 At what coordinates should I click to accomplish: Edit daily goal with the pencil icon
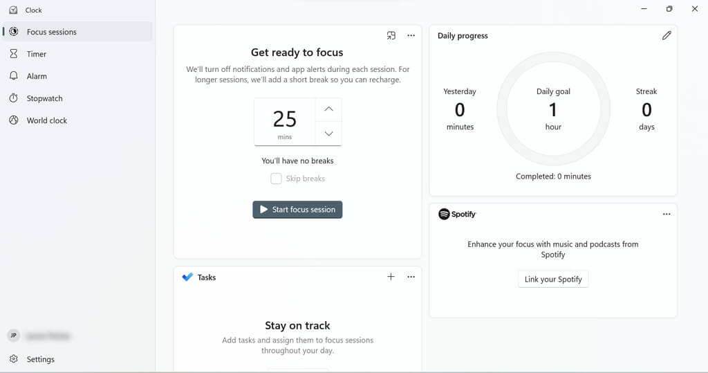667,35
